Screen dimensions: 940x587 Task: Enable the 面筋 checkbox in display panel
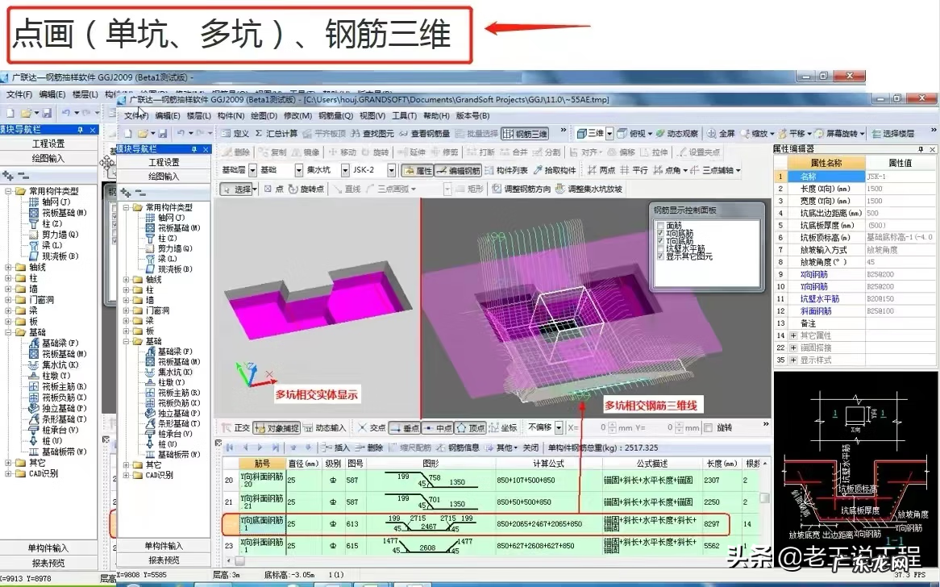(x=661, y=226)
